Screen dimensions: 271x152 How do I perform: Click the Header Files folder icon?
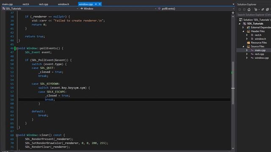249,31
